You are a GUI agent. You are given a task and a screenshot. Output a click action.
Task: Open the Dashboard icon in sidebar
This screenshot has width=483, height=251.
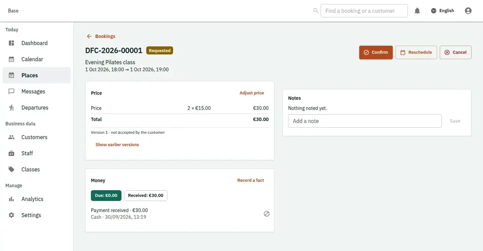point(12,43)
